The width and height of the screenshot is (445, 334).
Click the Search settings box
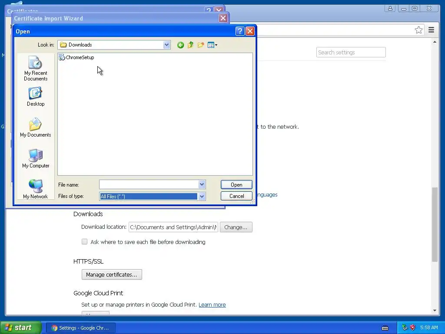point(351,52)
